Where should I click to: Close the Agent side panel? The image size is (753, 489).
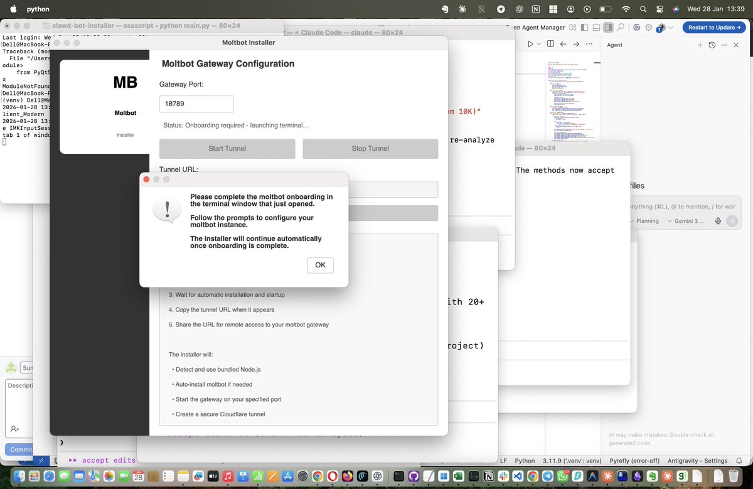pos(737,45)
